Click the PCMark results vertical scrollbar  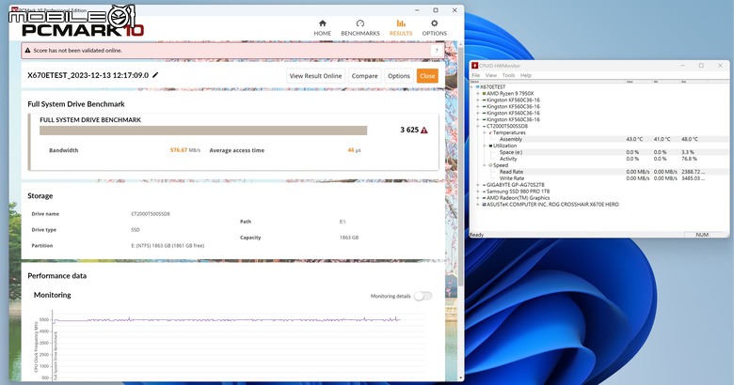point(460,166)
